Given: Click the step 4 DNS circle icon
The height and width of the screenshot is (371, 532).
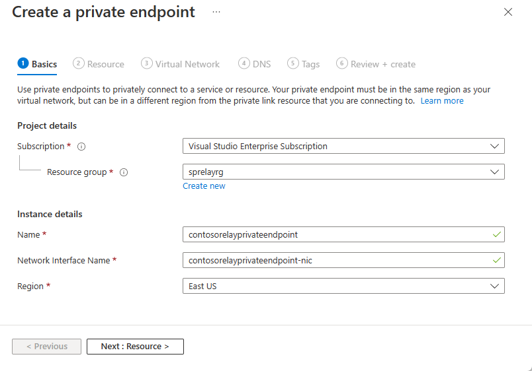Looking at the screenshot, I should click(244, 63).
